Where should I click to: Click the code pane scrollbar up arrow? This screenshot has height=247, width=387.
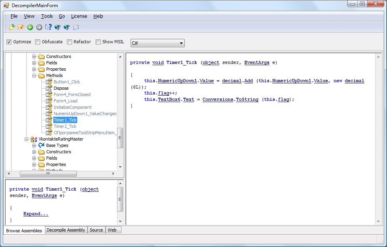click(378, 57)
